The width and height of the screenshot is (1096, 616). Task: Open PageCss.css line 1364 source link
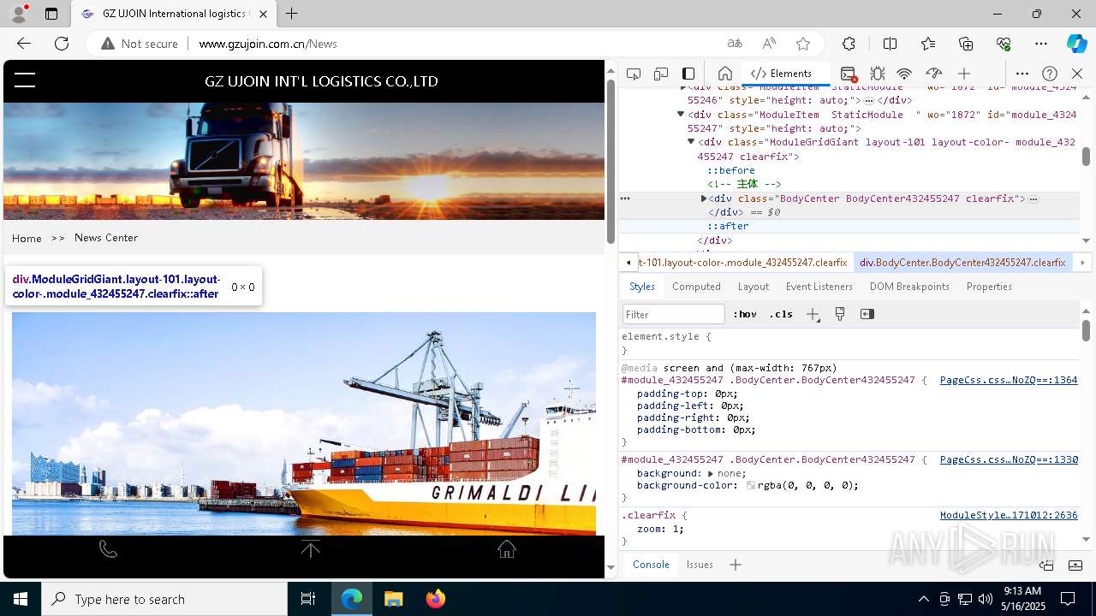[1009, 380]
